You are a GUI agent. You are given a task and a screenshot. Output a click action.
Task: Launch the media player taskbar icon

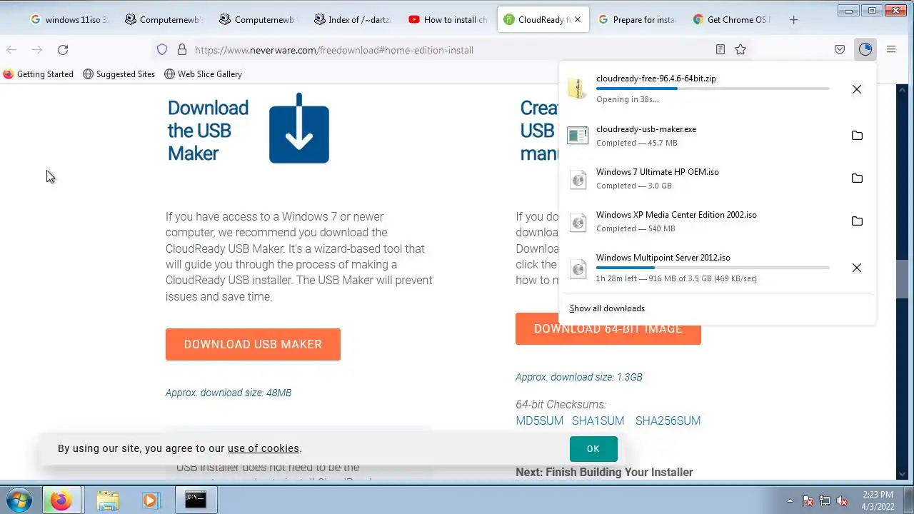[150, 500]
